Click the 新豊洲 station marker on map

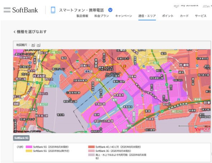coord(115,95)
